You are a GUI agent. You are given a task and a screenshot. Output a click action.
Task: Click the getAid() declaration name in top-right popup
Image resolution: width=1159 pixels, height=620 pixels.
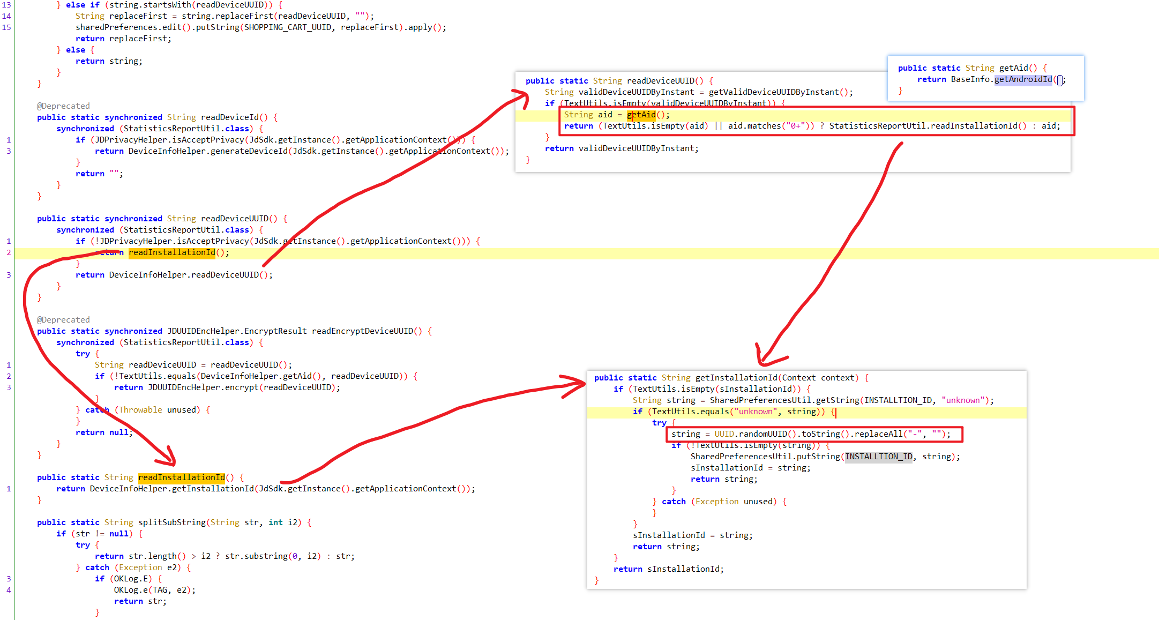click(x=1014, y=68)
